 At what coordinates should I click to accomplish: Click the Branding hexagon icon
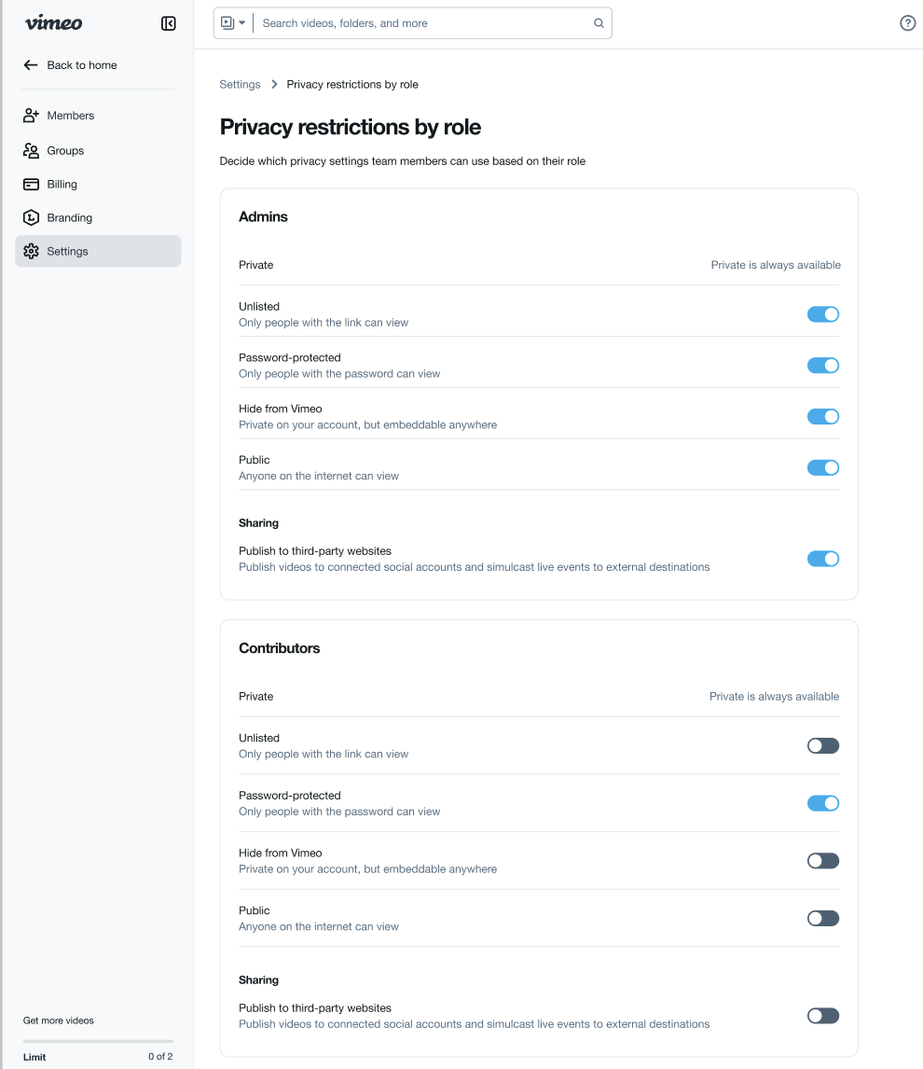[31, 217]
